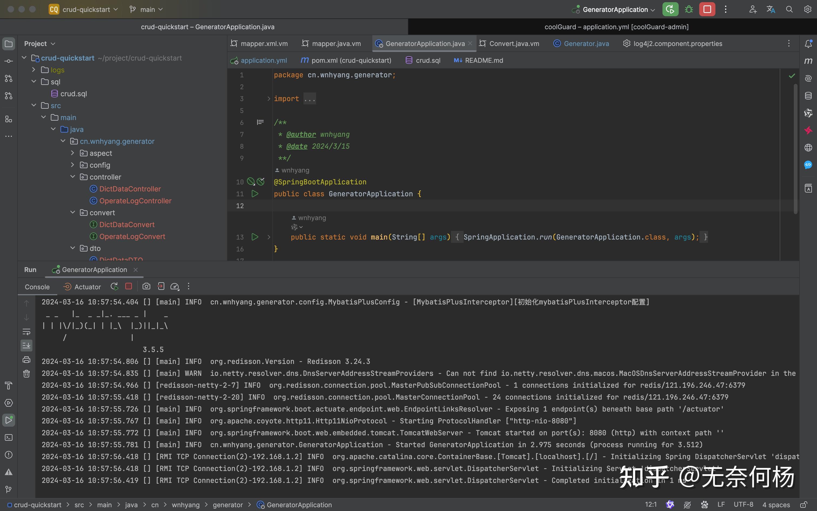Screen dimensions: 817x511
Task: Print console output with the printer icon
Action: click(26, 359)
